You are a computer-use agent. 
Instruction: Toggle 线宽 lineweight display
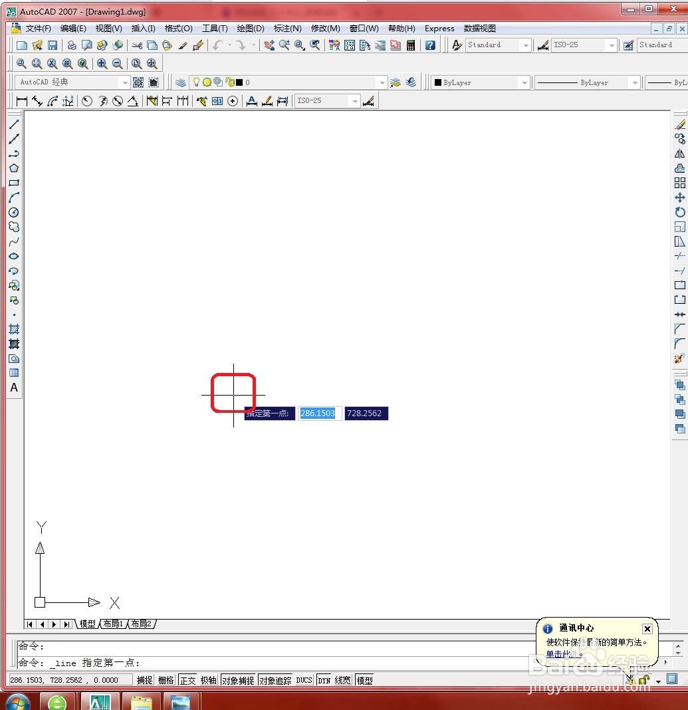coord(343,680)
